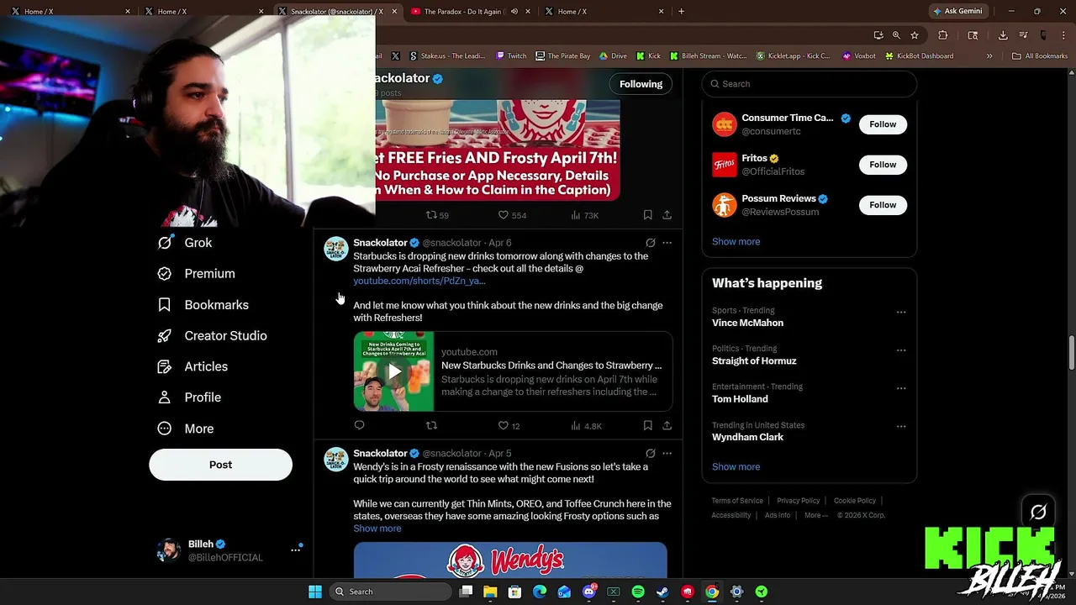Open more options for Tom Holland trend
Screen dimensions: 1076x605
pyautogui.click(x=901, y=388)
